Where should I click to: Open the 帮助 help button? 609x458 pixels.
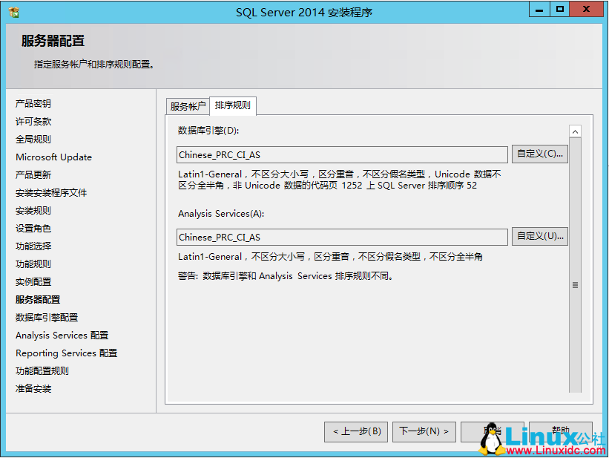(561, 431)
